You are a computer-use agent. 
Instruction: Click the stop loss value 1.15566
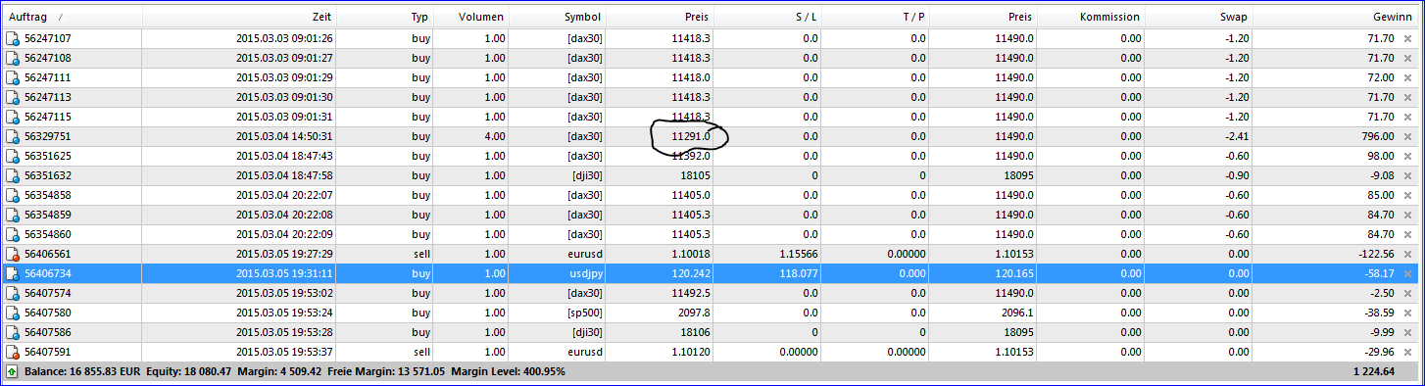pos(798,254)
